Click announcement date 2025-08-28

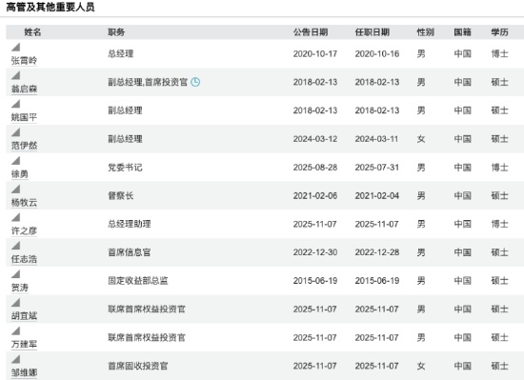(x=315, y=168)
